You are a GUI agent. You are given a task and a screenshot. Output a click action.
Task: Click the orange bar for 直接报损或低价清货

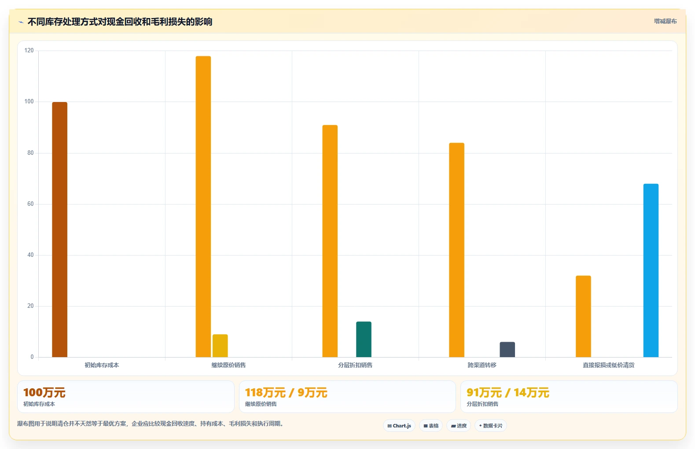click(x=584, y=317)
